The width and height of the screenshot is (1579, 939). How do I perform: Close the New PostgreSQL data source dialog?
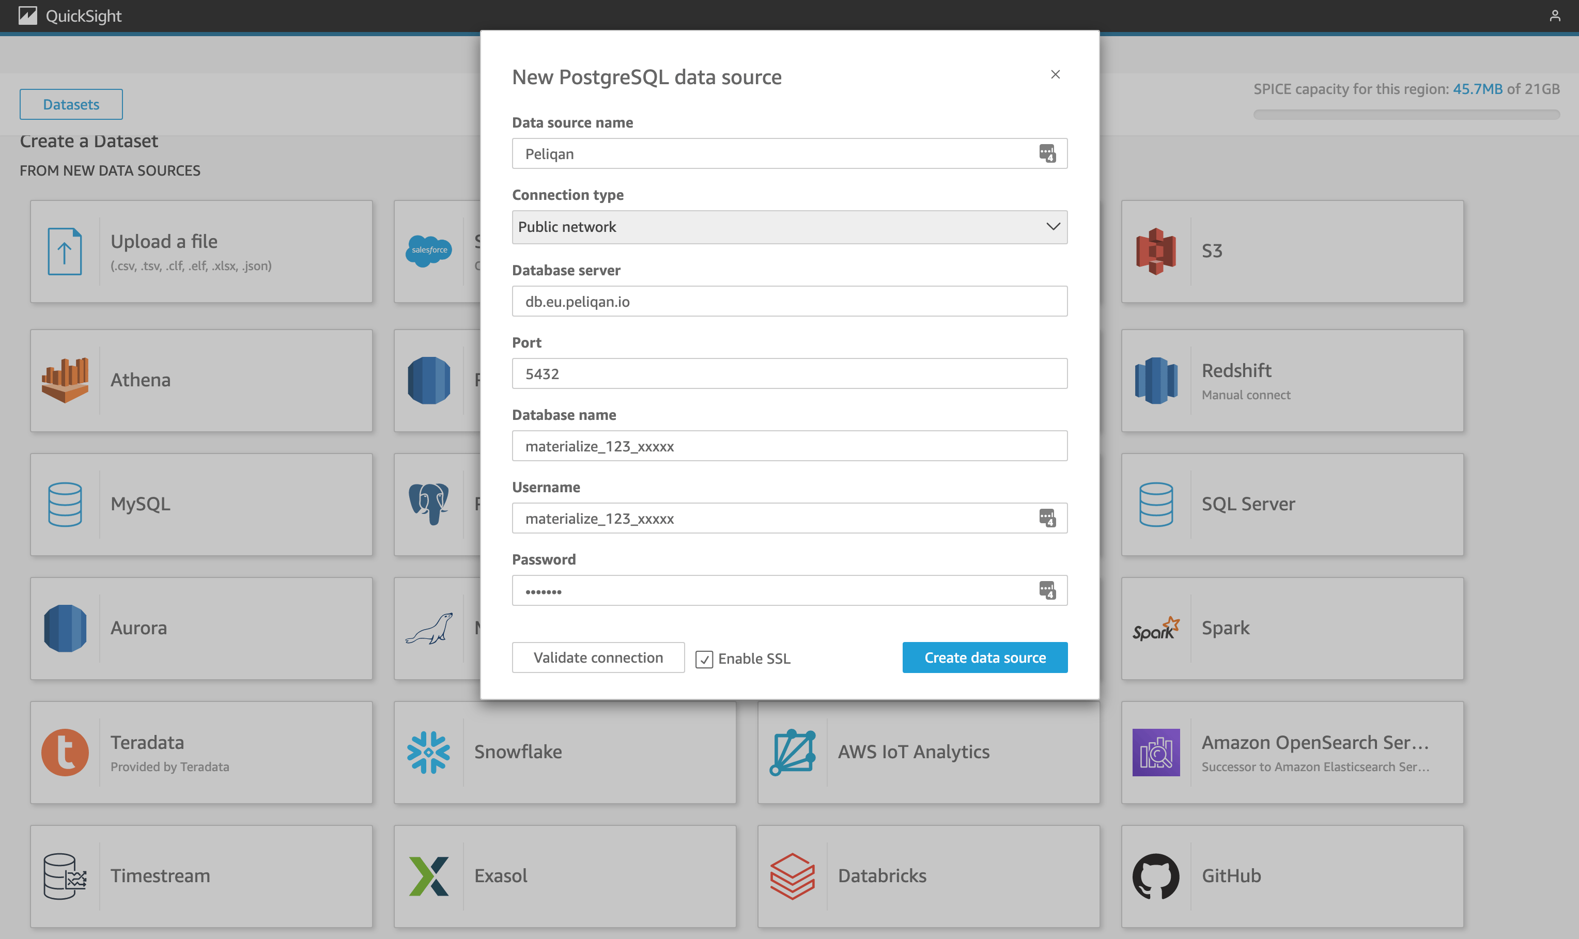(x=1055, y=75)
